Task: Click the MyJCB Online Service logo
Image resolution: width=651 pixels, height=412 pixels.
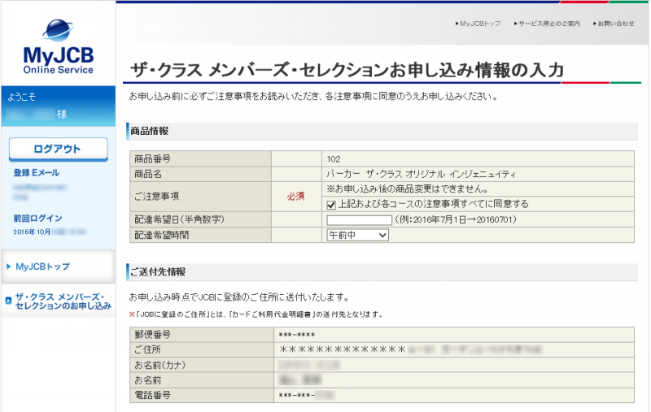Action: [58, 47]
